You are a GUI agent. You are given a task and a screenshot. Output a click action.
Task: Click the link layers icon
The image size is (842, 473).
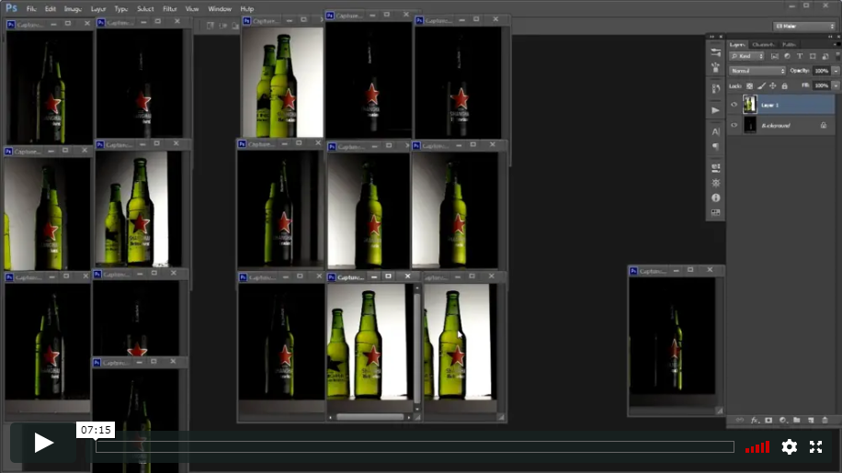point(739,421)
